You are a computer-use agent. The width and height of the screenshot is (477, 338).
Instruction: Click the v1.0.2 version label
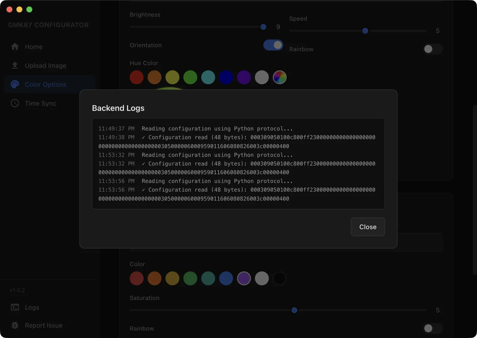tap(17, 290)
